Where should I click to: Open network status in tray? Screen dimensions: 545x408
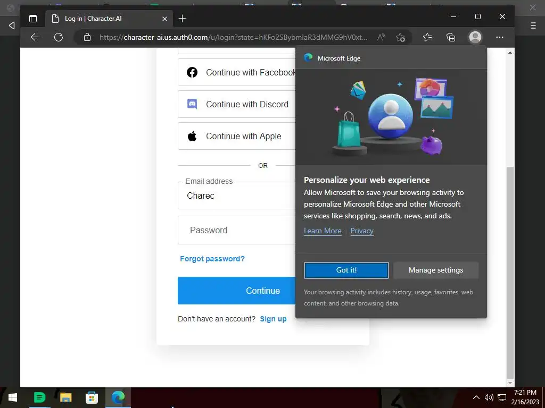[502, 397]
